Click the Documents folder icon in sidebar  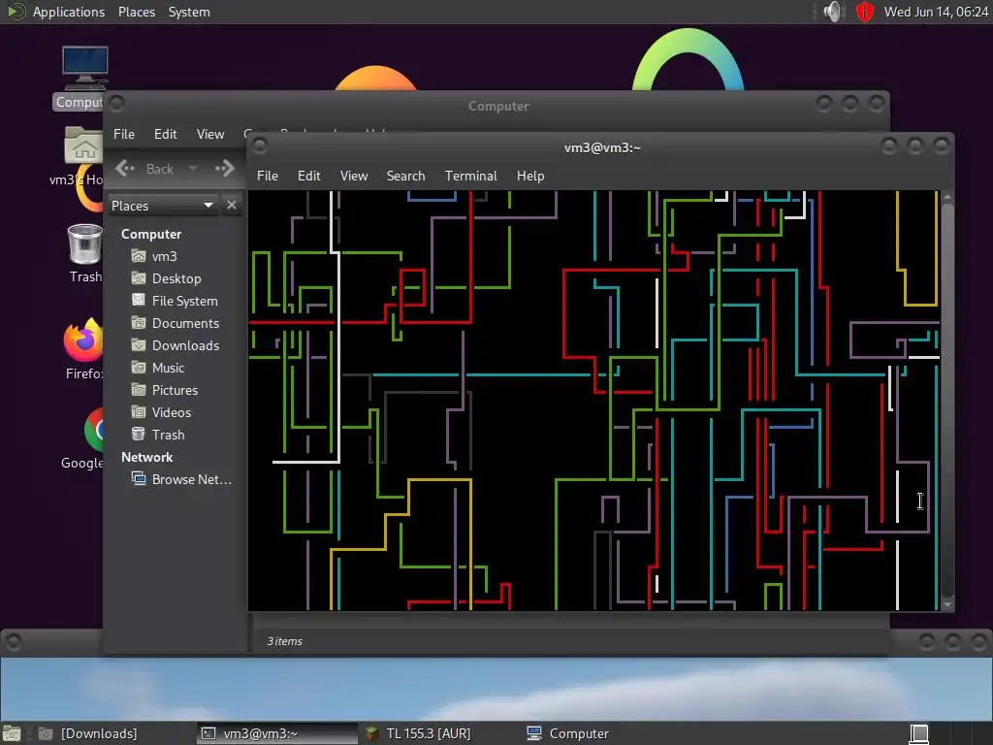pos(138,322)
